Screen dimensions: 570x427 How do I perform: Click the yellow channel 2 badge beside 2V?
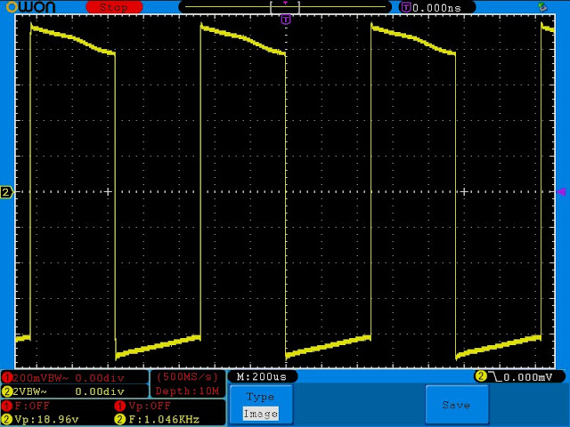pos(6,391)
